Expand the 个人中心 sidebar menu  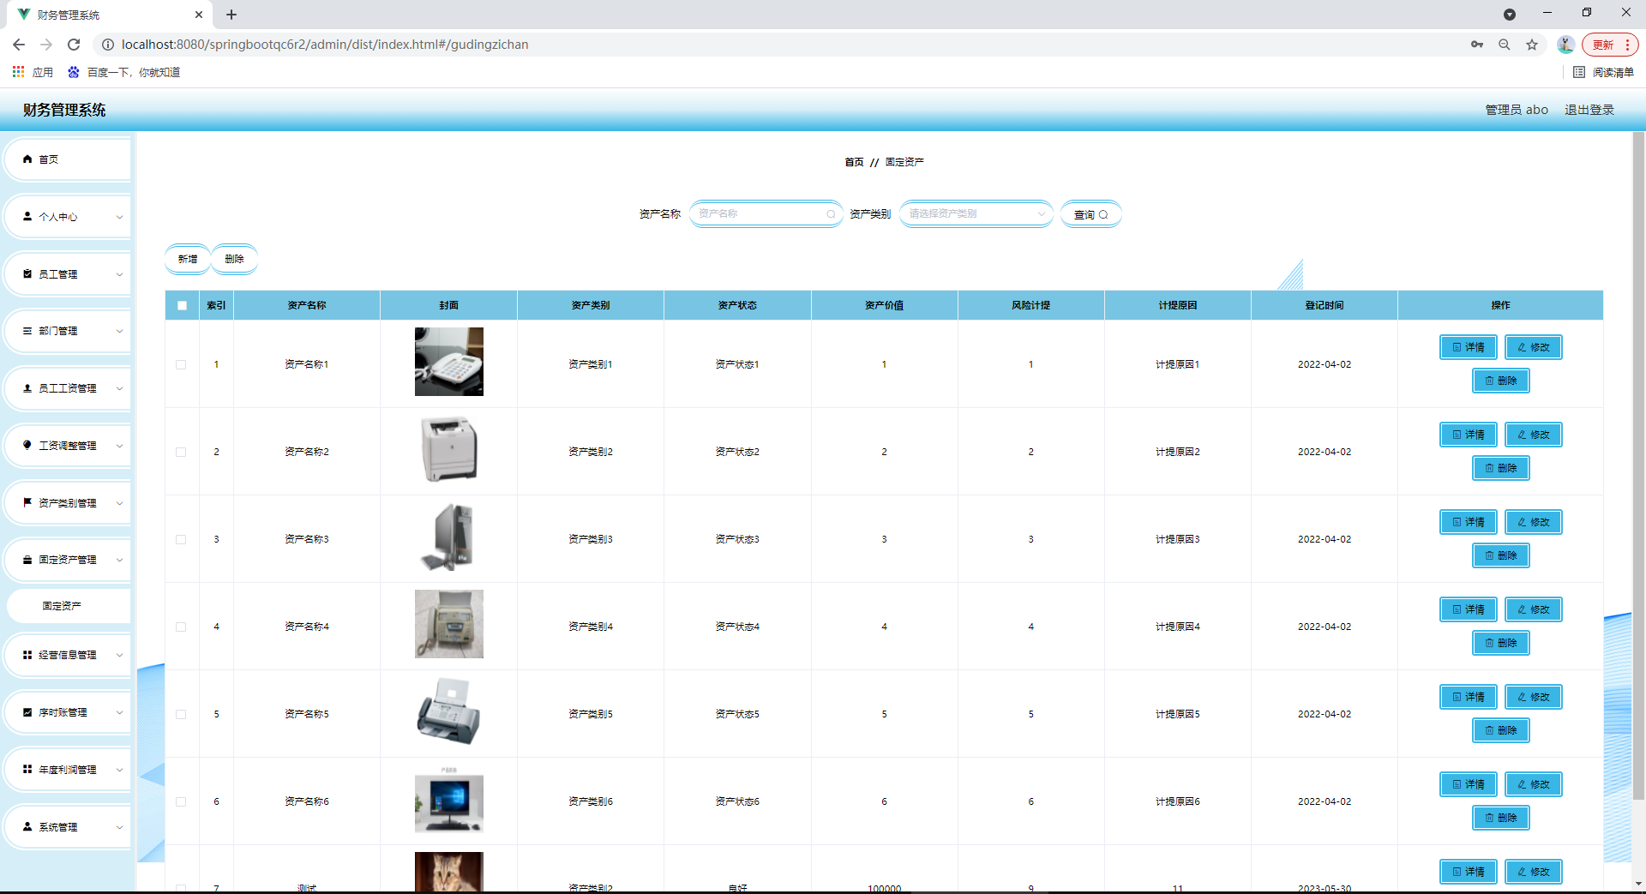pos(69,217)
